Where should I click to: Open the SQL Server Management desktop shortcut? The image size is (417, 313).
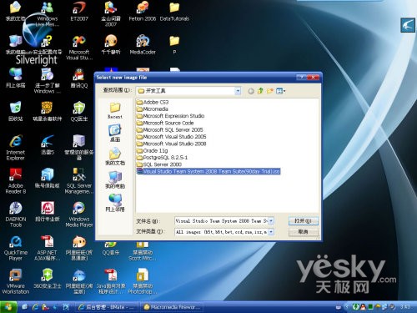pos(79,181)
